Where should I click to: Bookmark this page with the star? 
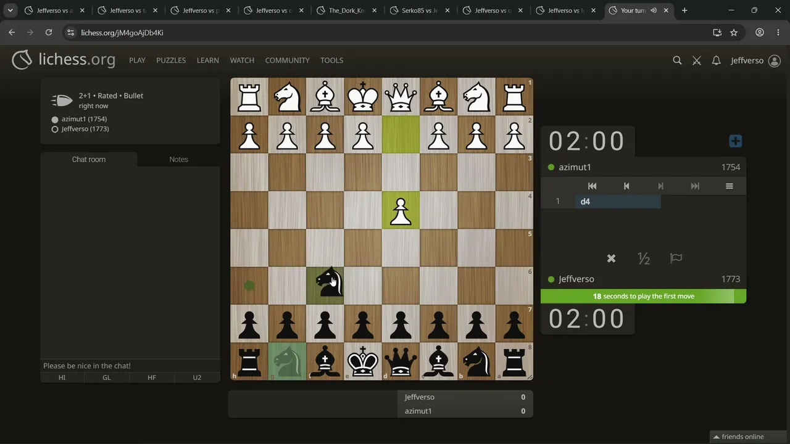pyautogui.click(x=734, y=33)
